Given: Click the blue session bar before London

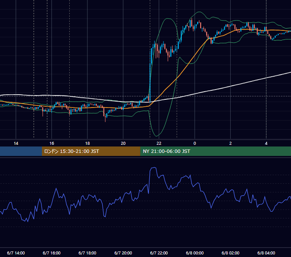Looking at the screenshot, I should click(x=21, y=151).
